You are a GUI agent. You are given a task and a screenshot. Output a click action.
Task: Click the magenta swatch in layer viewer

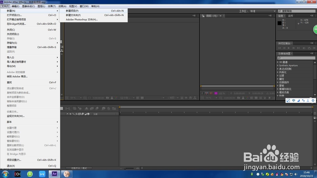click(x=216, y=93)
